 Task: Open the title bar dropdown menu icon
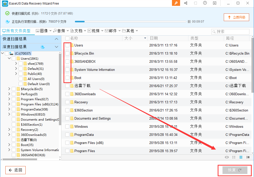(x=215, y=3)
